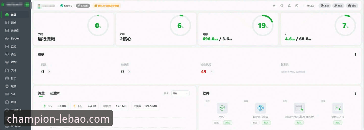Open the 软件 panel three-dot menu
364x130 pixels.
[356, 93]
